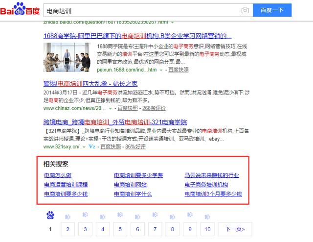This screenshot has height=242, width=313.
Task: Select related search 马云说未来赚钱的行业
Action: point(212,175)
